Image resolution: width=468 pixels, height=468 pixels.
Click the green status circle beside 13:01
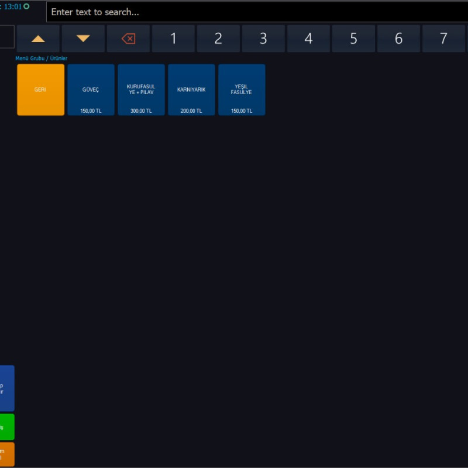pyautogui.click(x=26, y=6)
